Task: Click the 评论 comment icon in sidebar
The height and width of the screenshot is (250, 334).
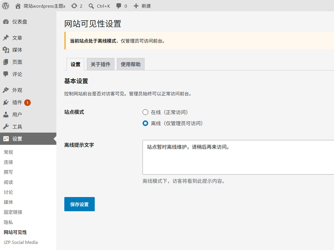Action: click(x=6, y=74)
